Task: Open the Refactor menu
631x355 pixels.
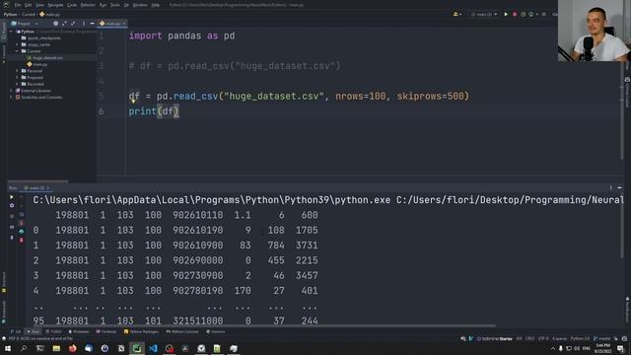Action: [x=88, y=5]
